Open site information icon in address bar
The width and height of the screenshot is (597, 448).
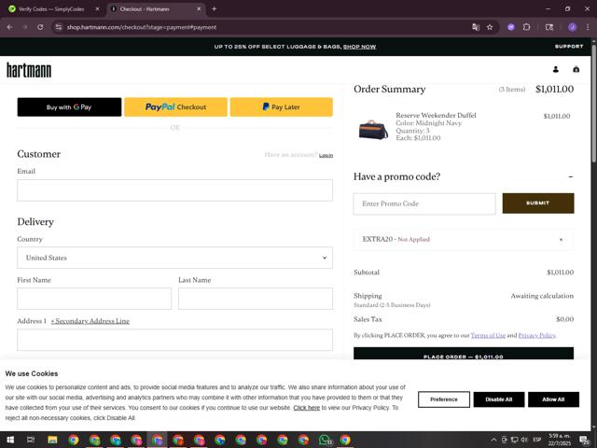58,27
